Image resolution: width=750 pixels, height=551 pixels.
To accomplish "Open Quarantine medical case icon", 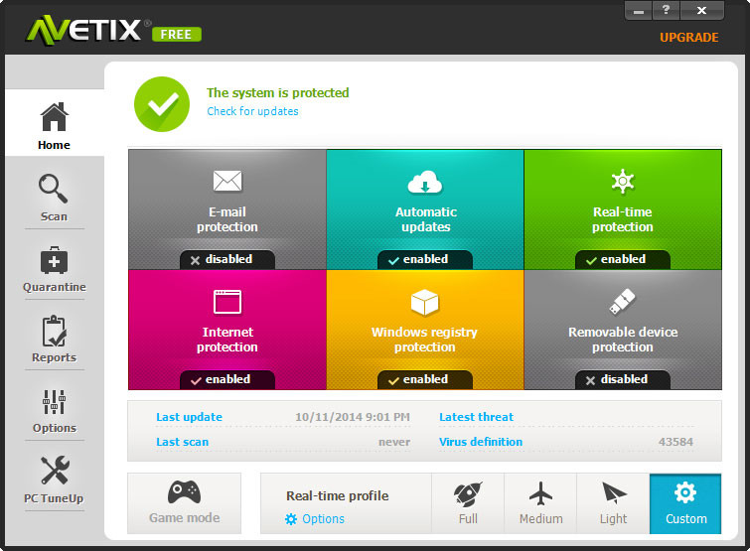I will coord(54,260).
